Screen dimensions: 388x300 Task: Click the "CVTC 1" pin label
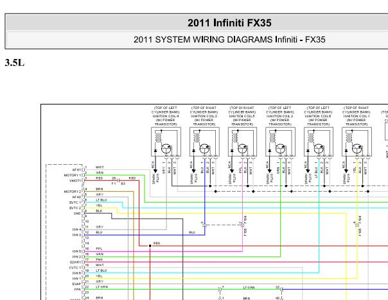(75, 268)
